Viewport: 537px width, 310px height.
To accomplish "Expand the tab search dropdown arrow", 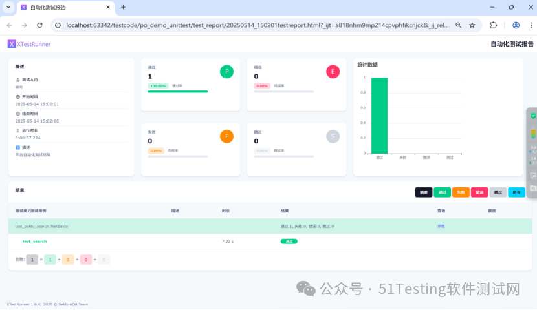I will [8, 7].
